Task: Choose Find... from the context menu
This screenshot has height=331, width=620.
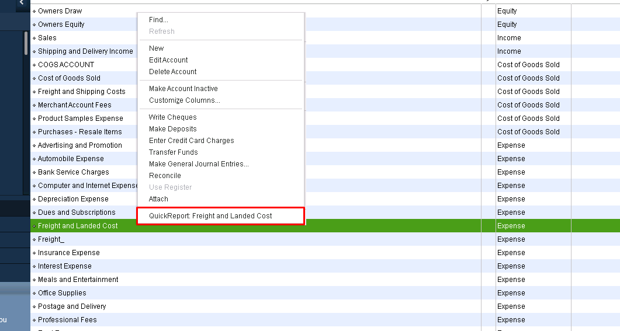Action: click(x=158, y=20)
